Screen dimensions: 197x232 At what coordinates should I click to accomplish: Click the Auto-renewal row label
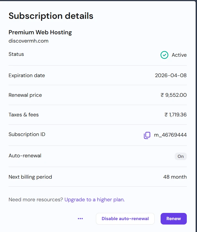(x=25, y=156)
